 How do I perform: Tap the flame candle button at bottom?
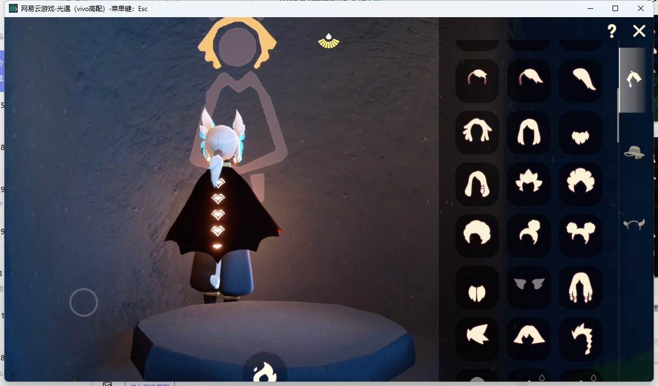coord(265,370)
